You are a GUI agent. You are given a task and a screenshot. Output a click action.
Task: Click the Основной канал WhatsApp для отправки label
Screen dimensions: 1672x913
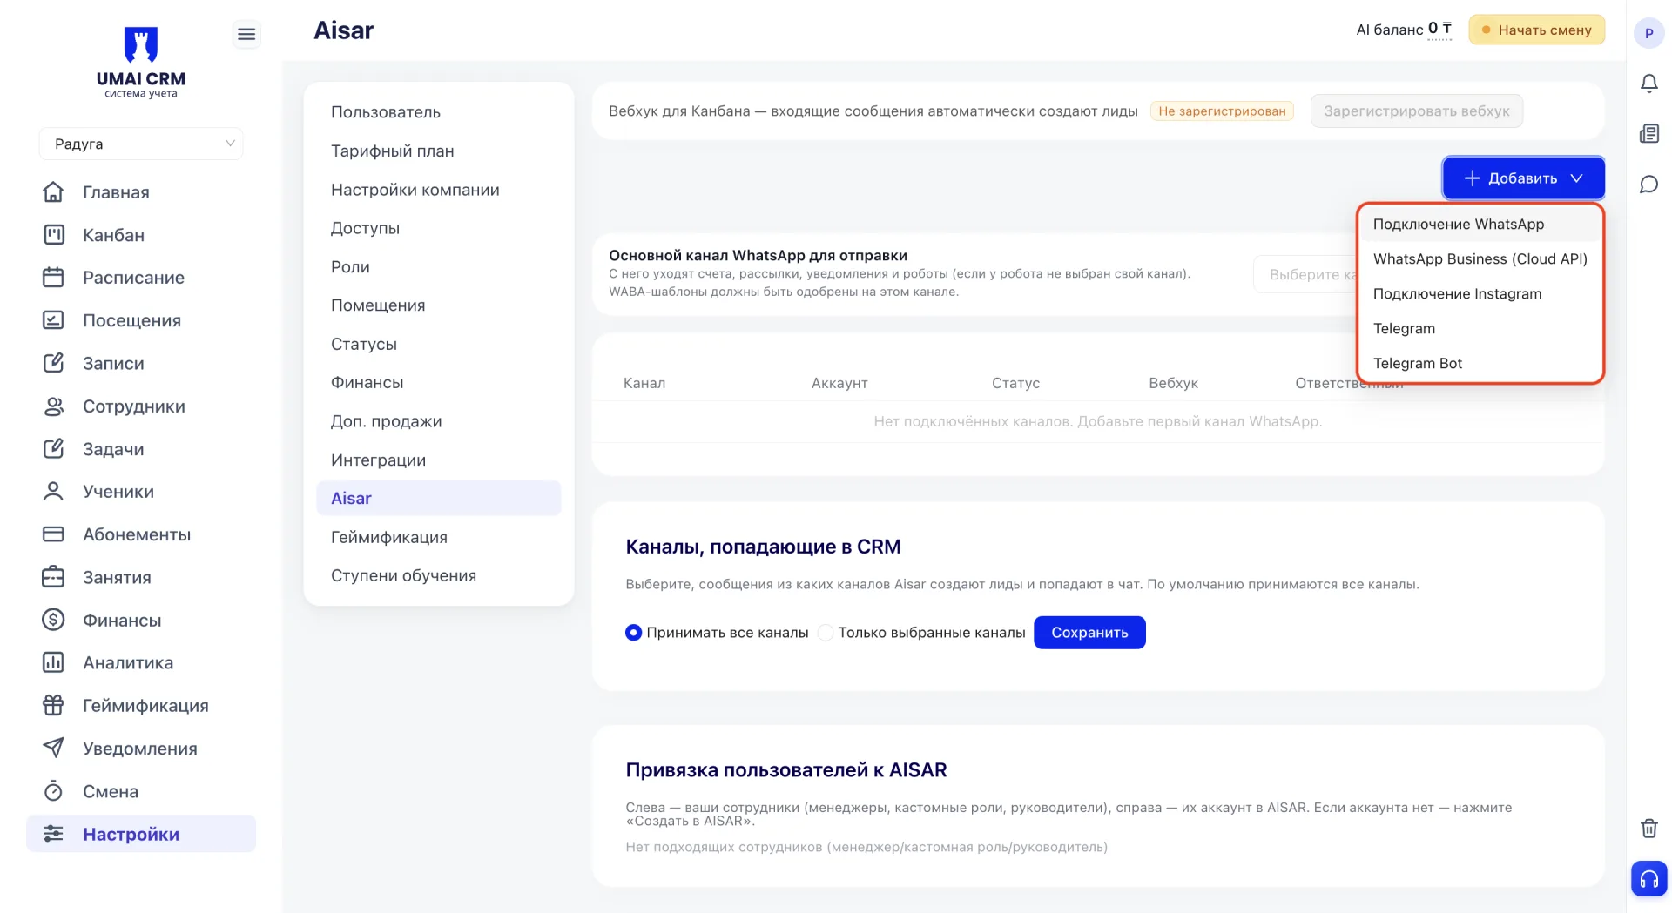point(758,255)
